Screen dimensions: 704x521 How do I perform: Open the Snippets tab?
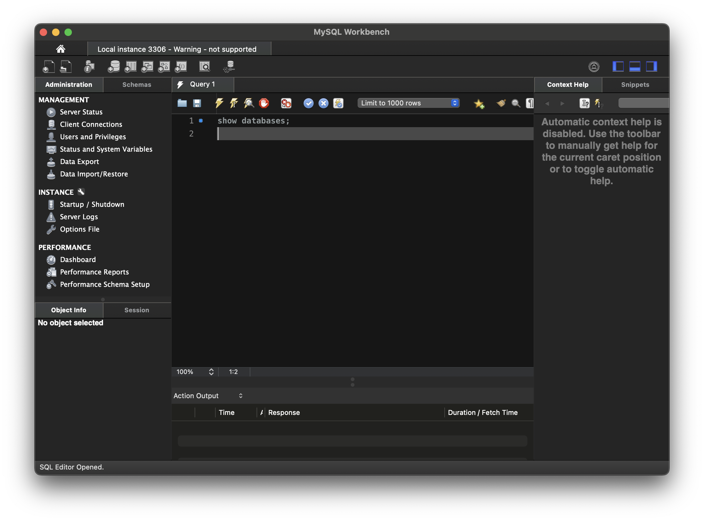635,85
